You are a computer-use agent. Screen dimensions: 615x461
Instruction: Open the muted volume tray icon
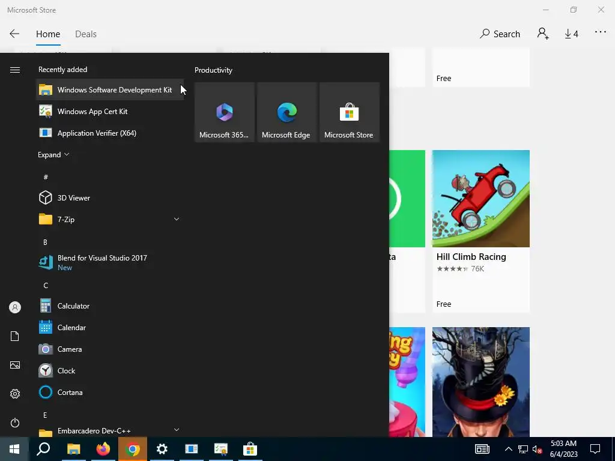pos(537,449)
